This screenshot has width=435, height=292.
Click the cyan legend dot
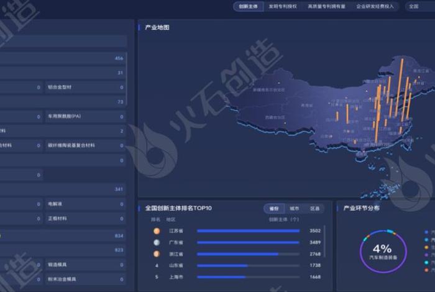(426, 262)
